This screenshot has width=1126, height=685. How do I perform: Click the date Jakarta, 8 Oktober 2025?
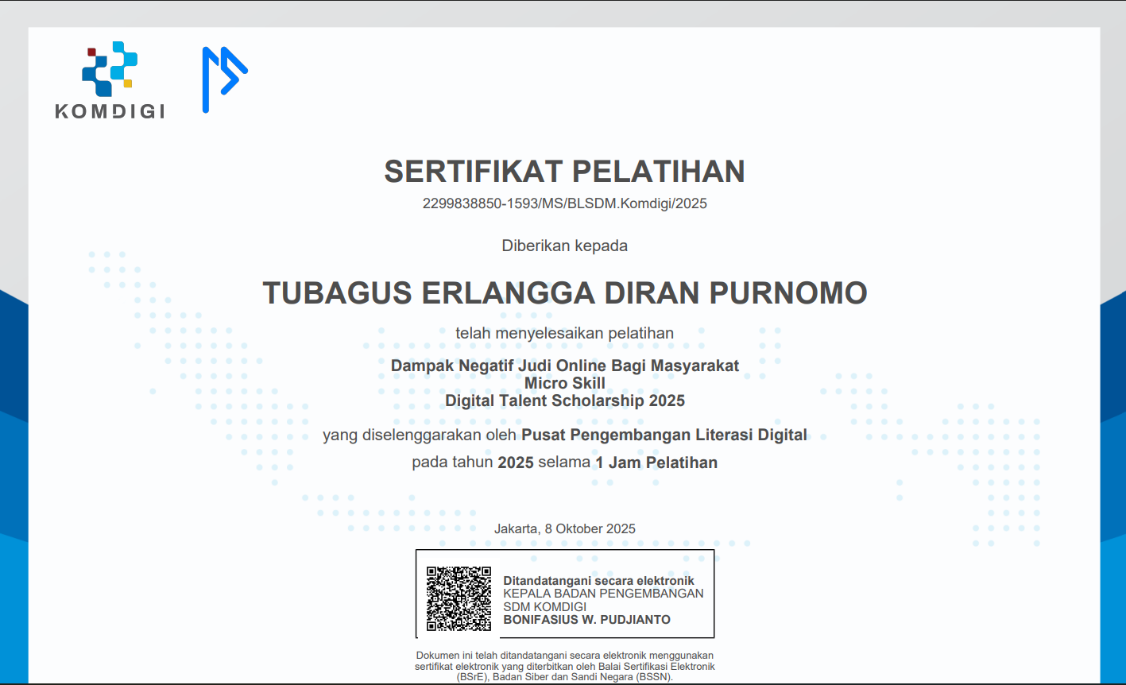pos(565,528)
